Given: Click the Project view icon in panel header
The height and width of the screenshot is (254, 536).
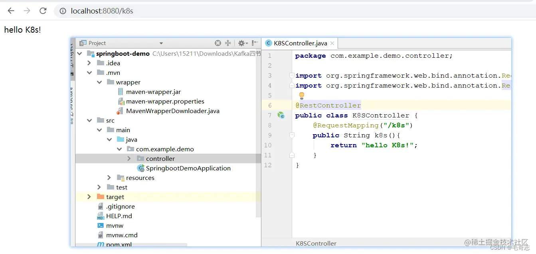Looking at the screenshot, I should [x=83, y=43].
